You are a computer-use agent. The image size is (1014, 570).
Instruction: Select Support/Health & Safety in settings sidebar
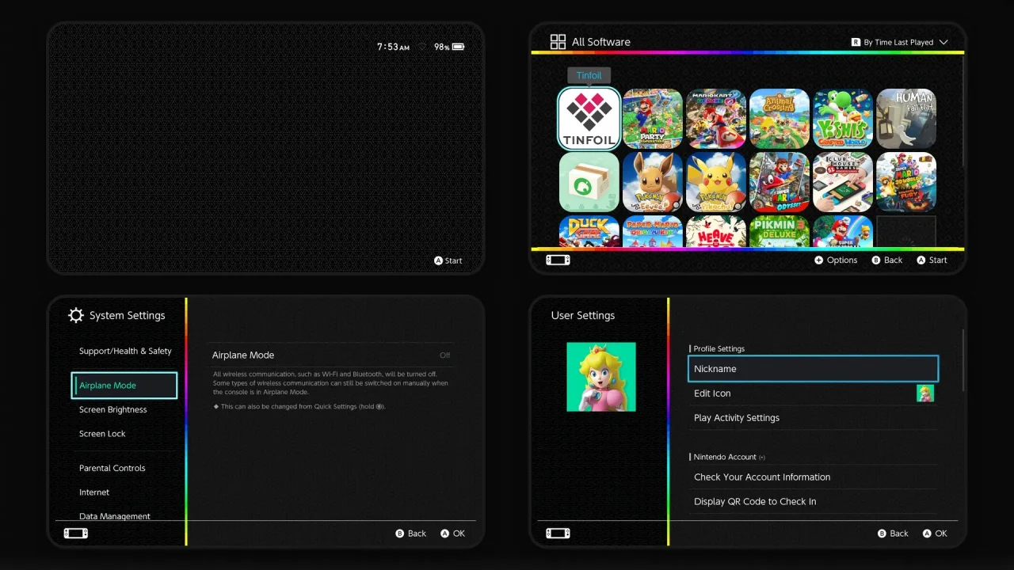coord(125,351)
